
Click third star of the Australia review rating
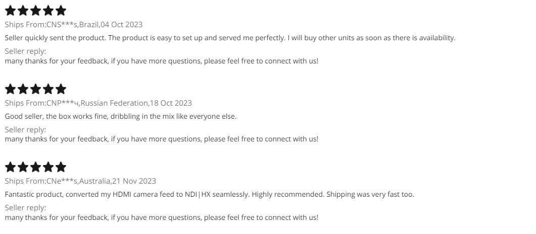(x=35, y=167)
